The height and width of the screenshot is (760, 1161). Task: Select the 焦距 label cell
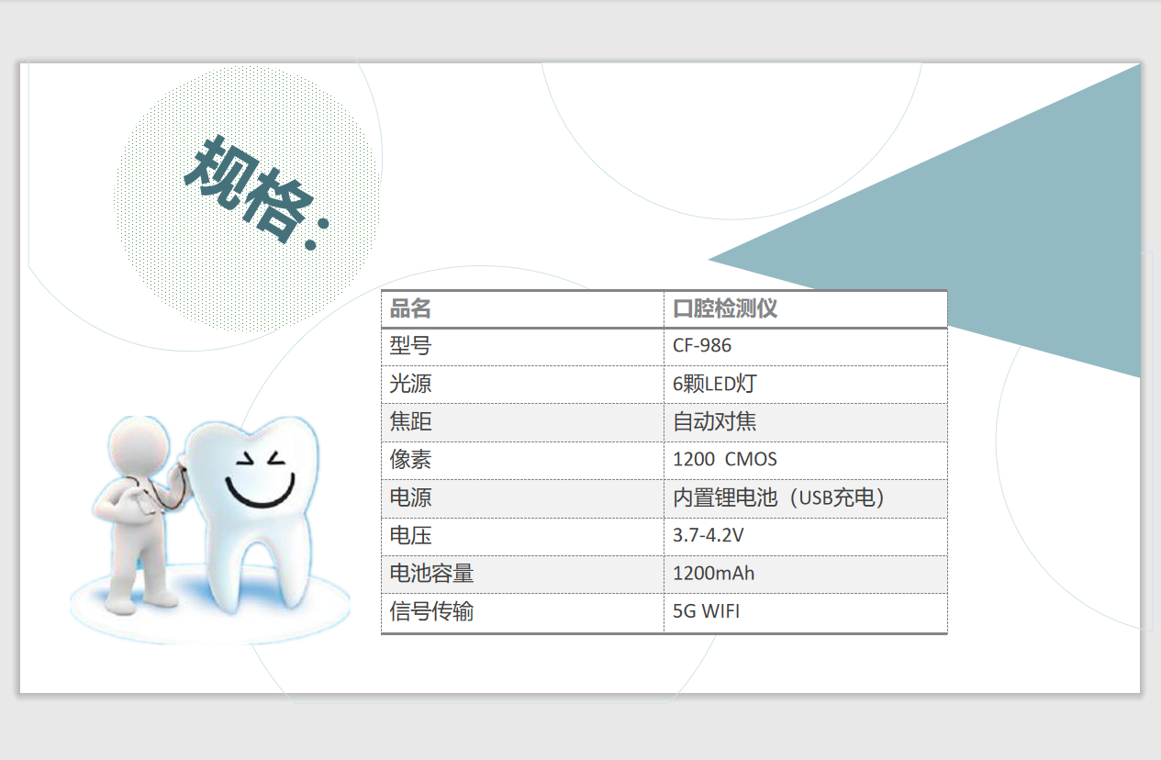tap(522, 422)
